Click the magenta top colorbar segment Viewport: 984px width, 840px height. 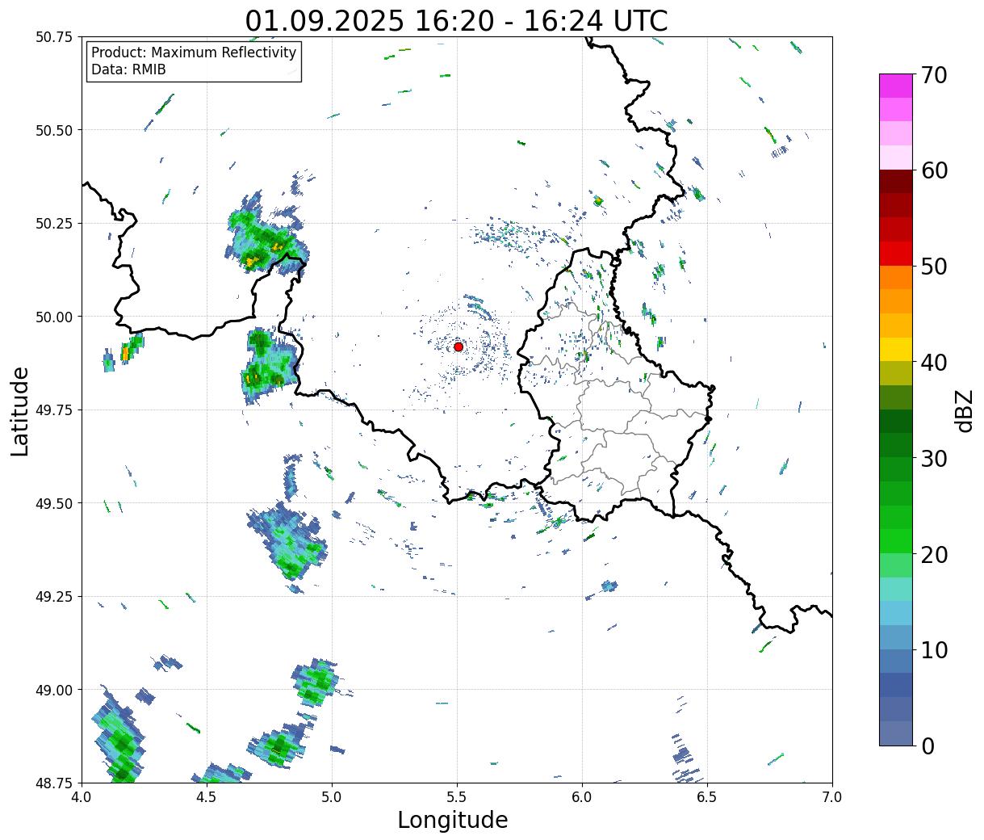[896, 86]
